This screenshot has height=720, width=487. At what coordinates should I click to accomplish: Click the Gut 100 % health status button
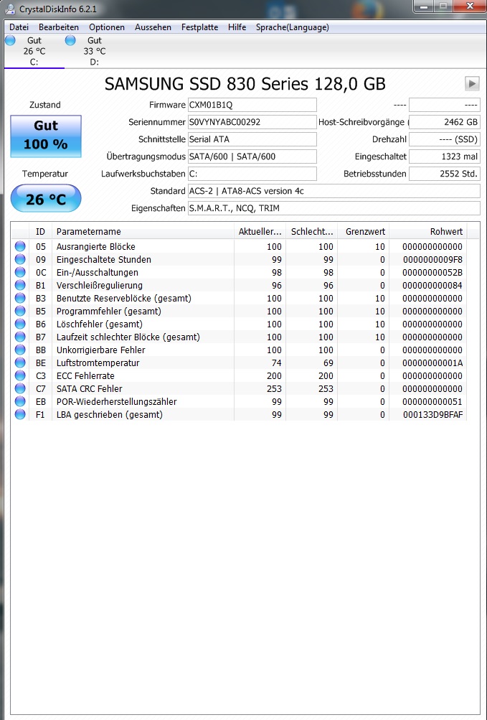click(46, 136)
